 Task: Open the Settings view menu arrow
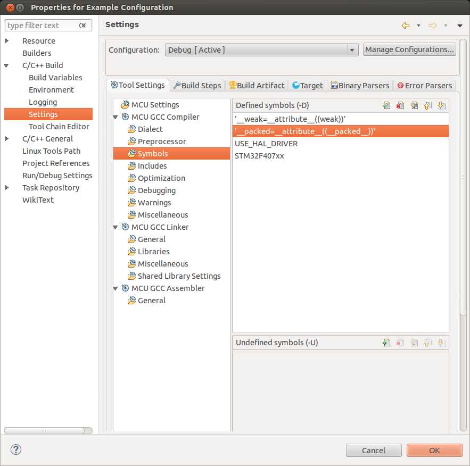pyautogui.click(x=460, y=26)
